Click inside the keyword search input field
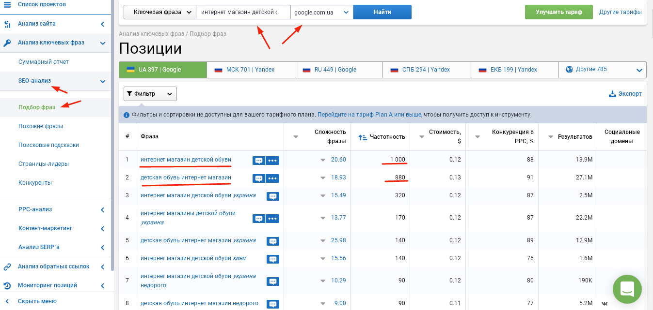 pos(243,12)
